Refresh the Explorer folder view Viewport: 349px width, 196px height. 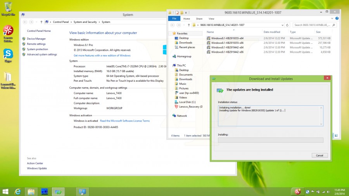tap(287, 25)
